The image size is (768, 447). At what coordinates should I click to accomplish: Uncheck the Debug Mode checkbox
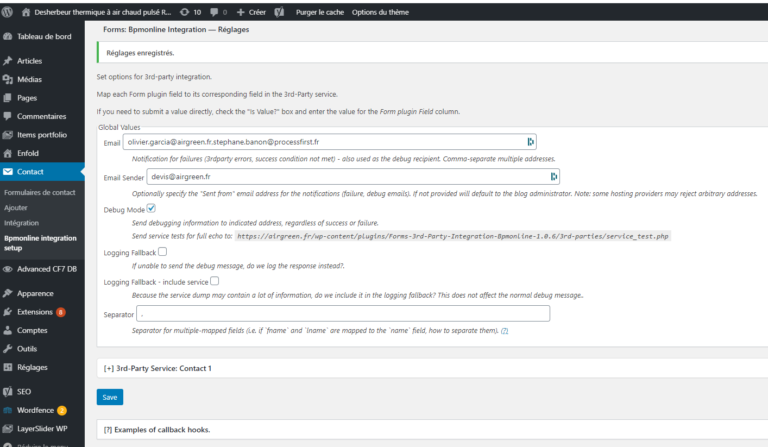pos(151,209)
